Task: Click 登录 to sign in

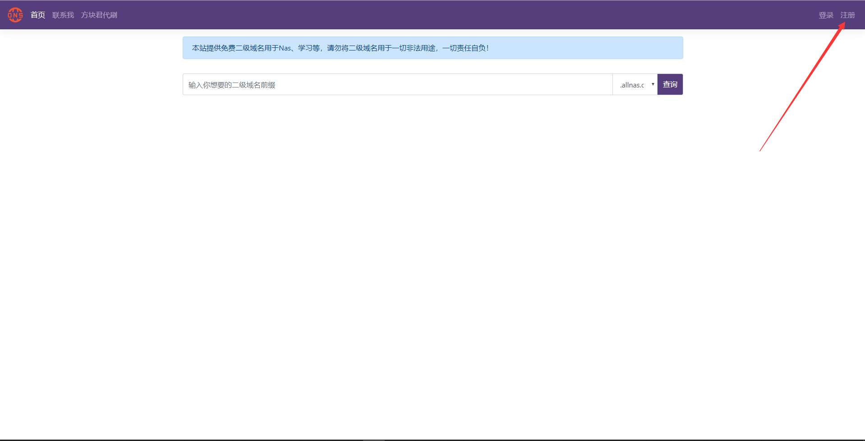Action: click(826, 14)
